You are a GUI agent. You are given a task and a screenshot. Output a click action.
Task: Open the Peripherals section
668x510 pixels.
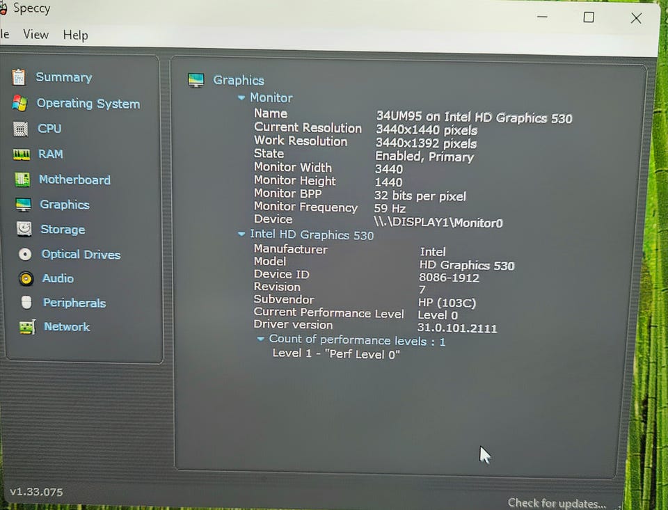(74, 303)
